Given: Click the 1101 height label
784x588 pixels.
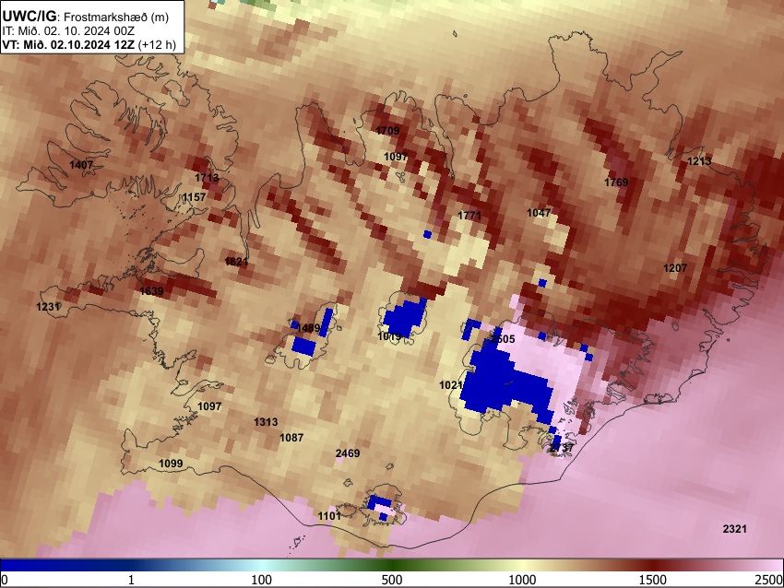Looking at the screenshot, I should 329,515.
